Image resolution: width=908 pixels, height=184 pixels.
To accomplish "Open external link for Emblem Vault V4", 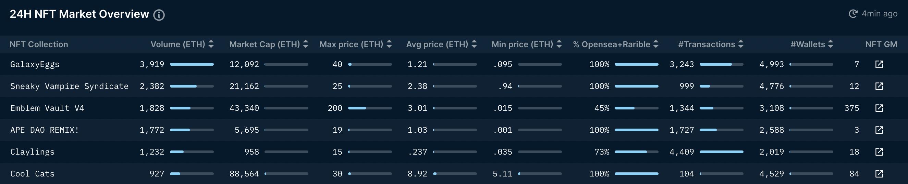I will [879, 108].
